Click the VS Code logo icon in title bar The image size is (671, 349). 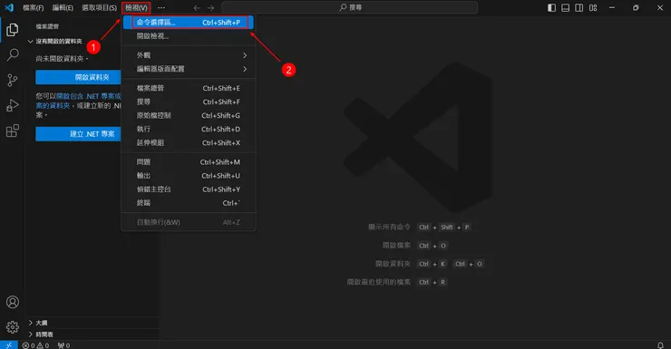[9, 7]
